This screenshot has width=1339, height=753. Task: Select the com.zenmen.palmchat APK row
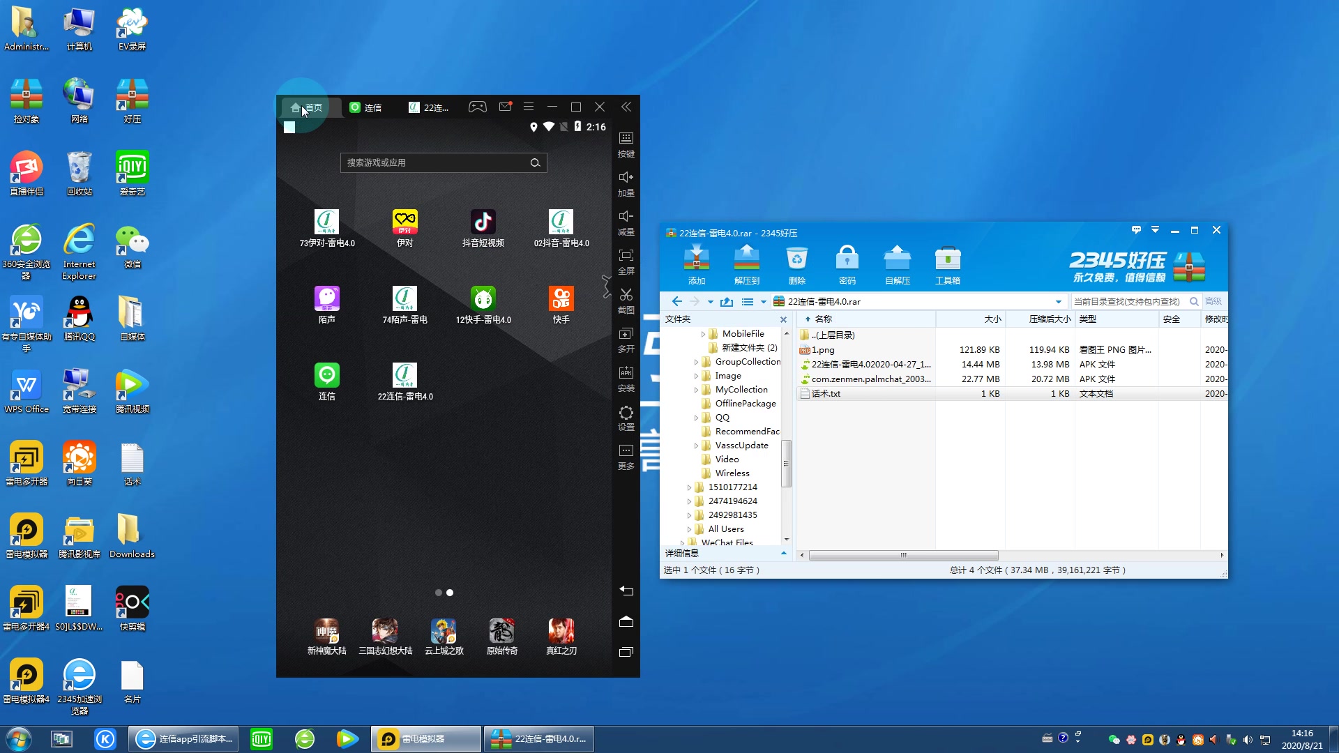1012,379
